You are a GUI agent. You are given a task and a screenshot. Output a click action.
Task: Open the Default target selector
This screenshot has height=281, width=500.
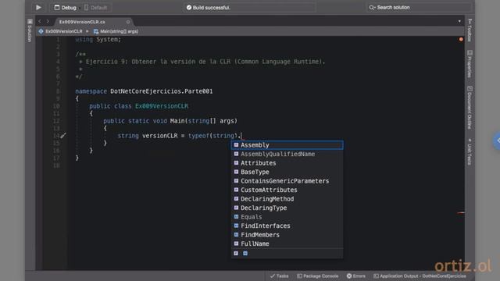point(95,7)
